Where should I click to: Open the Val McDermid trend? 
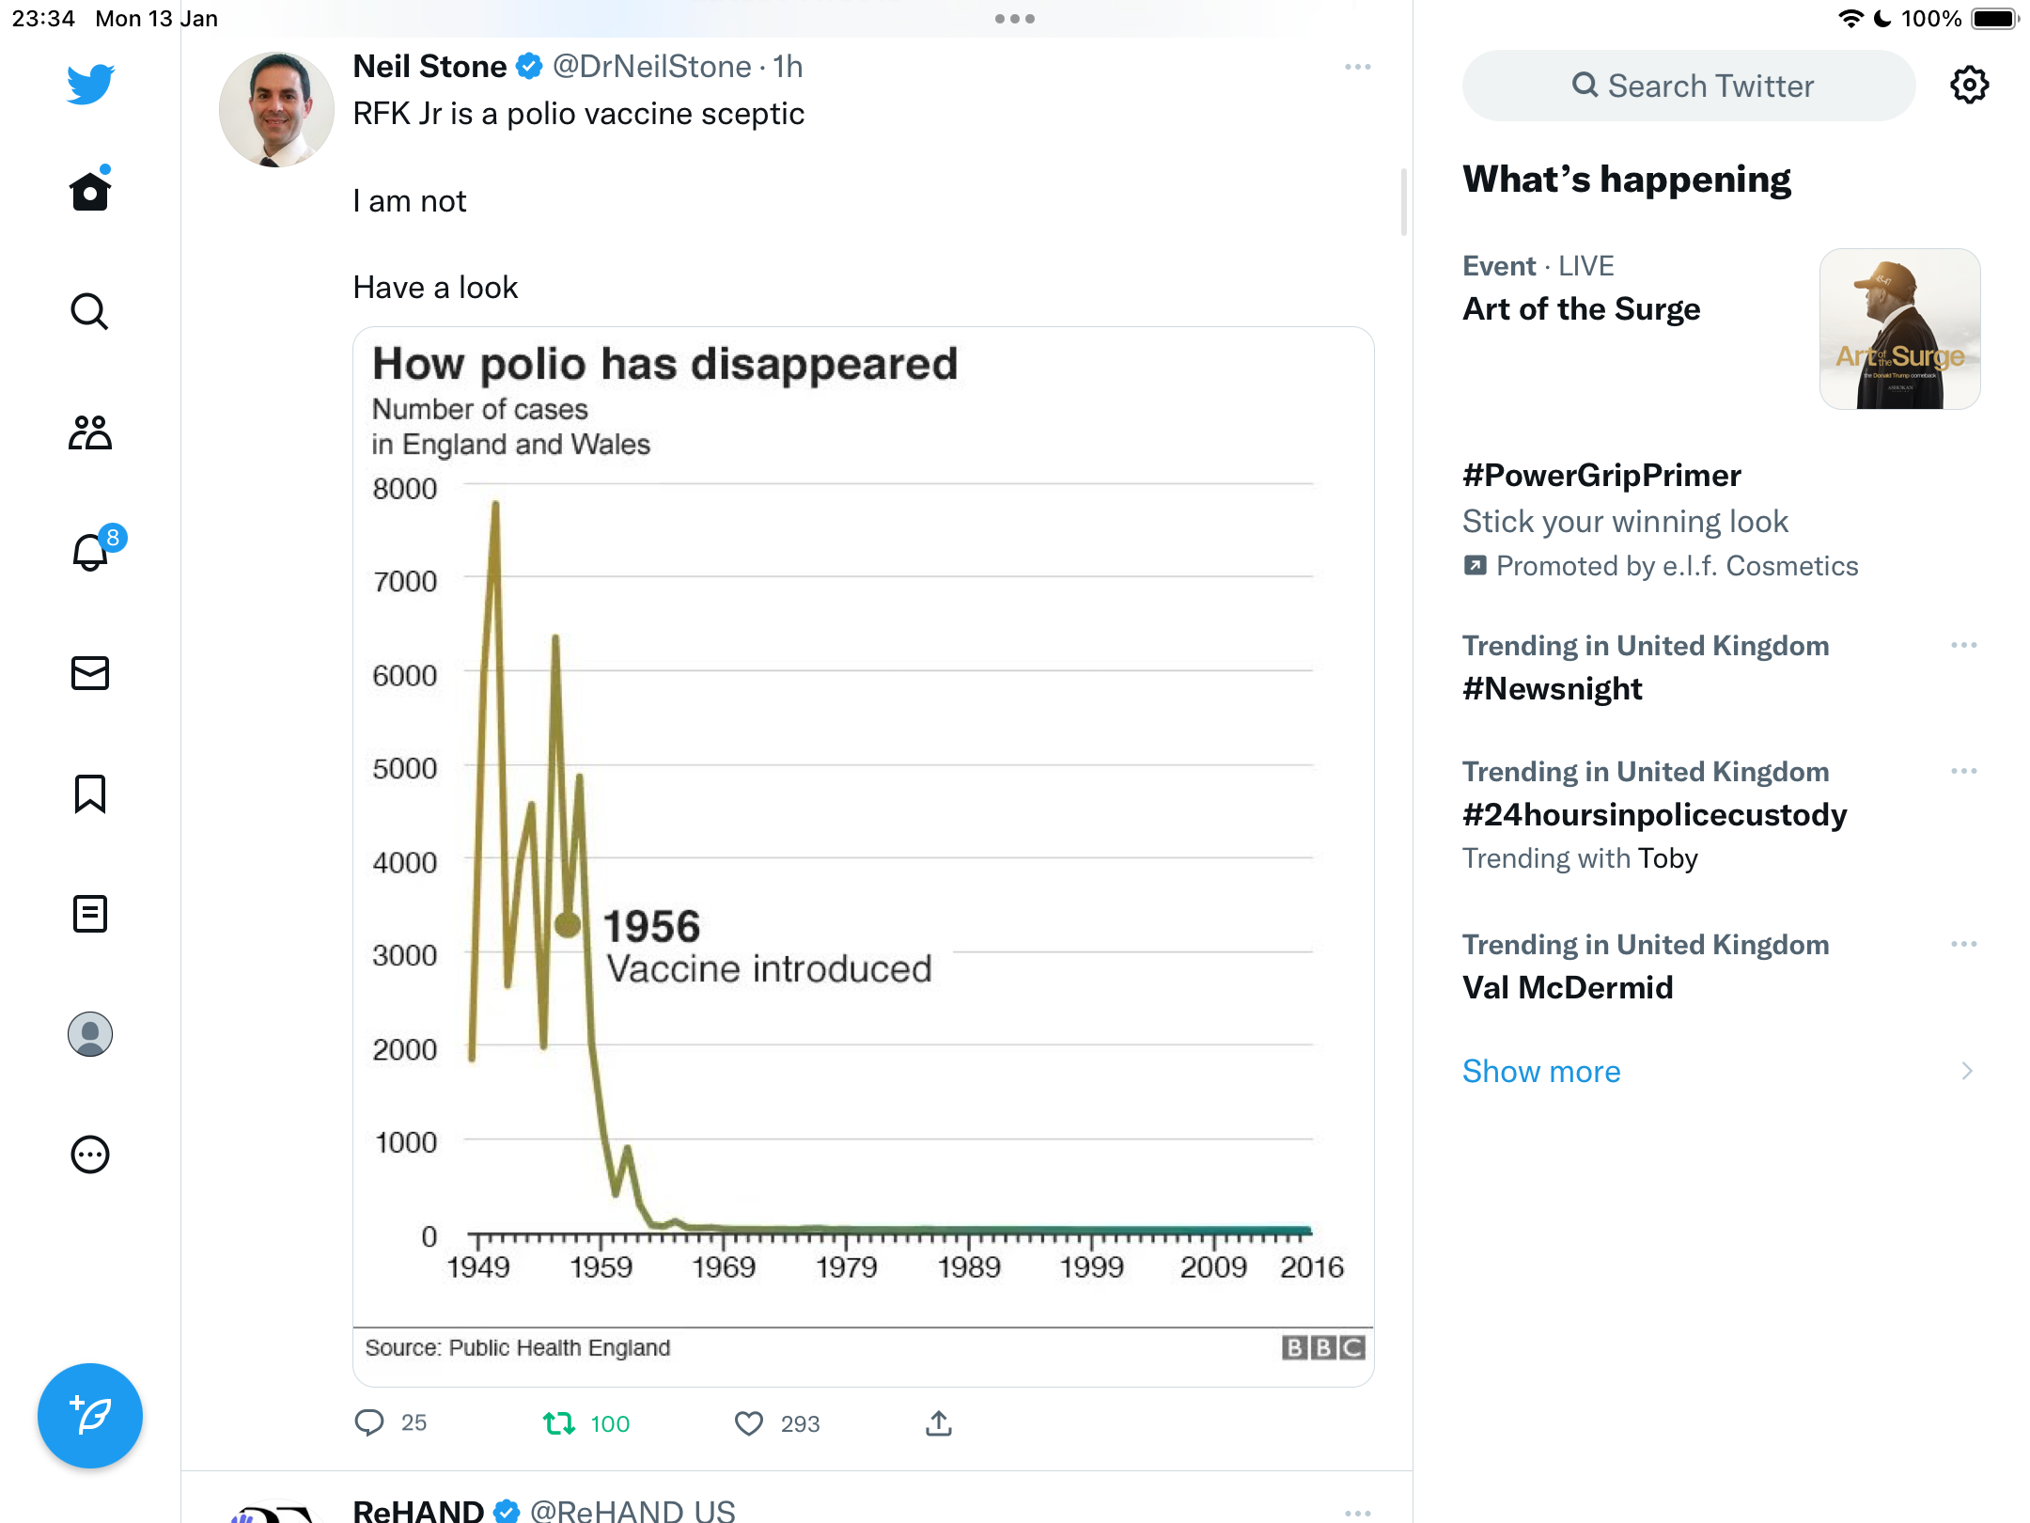coord(1568,987)
